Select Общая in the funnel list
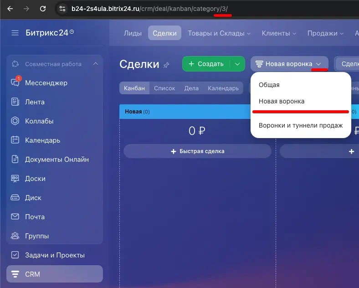This screenshot has width=359, height=288. click(x=269, y=85)
